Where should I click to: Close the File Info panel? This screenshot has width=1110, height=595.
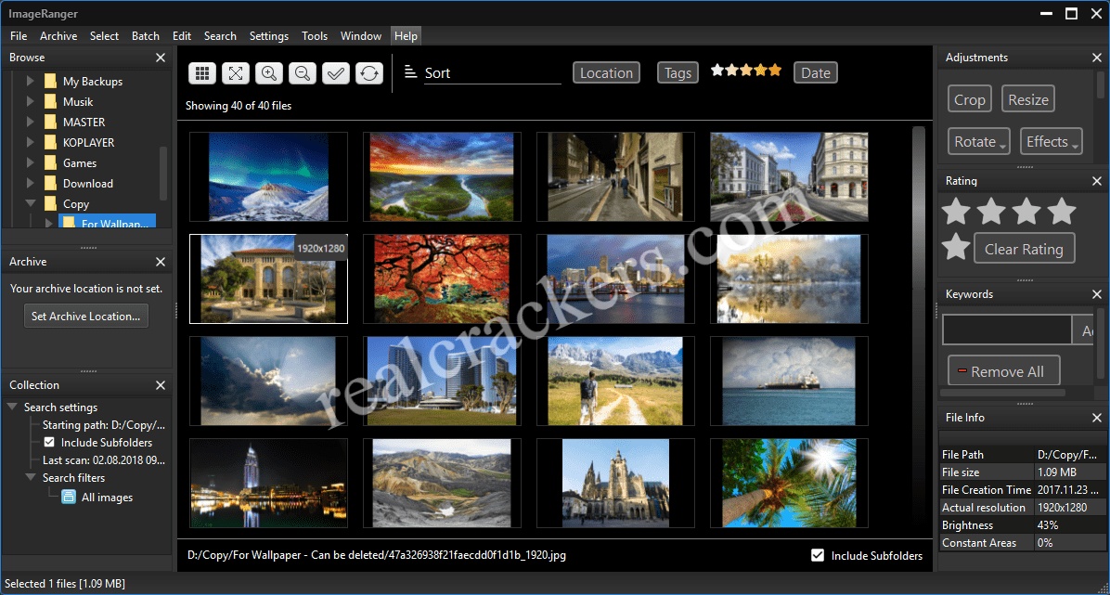1097,417
